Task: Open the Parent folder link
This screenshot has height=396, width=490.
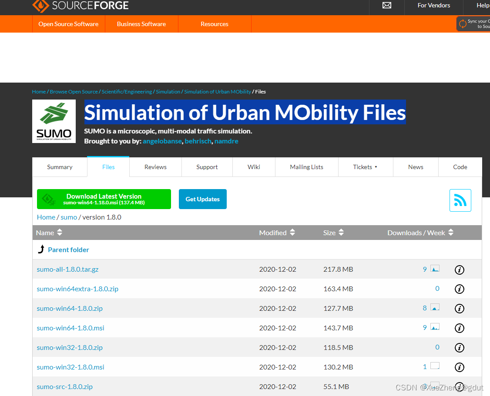Action: point(68,250)
